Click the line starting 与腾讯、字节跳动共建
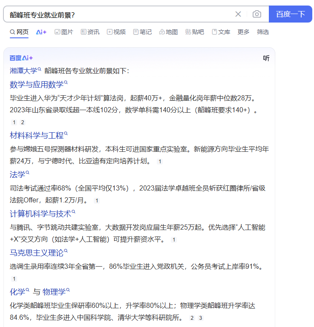The image size is (314, 327). pyautogui.click(x=138, y=227)
